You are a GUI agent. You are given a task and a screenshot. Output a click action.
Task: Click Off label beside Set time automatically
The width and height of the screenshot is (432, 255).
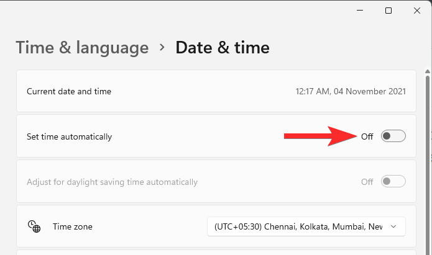367,136
